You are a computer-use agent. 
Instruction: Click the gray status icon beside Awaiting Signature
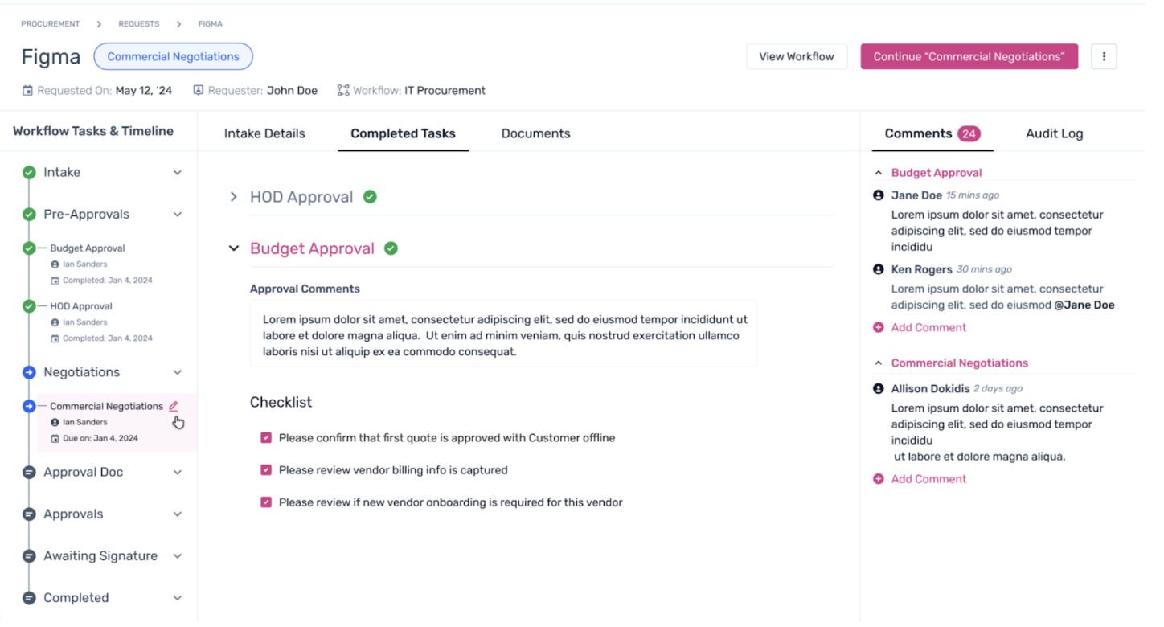point(29,556)
